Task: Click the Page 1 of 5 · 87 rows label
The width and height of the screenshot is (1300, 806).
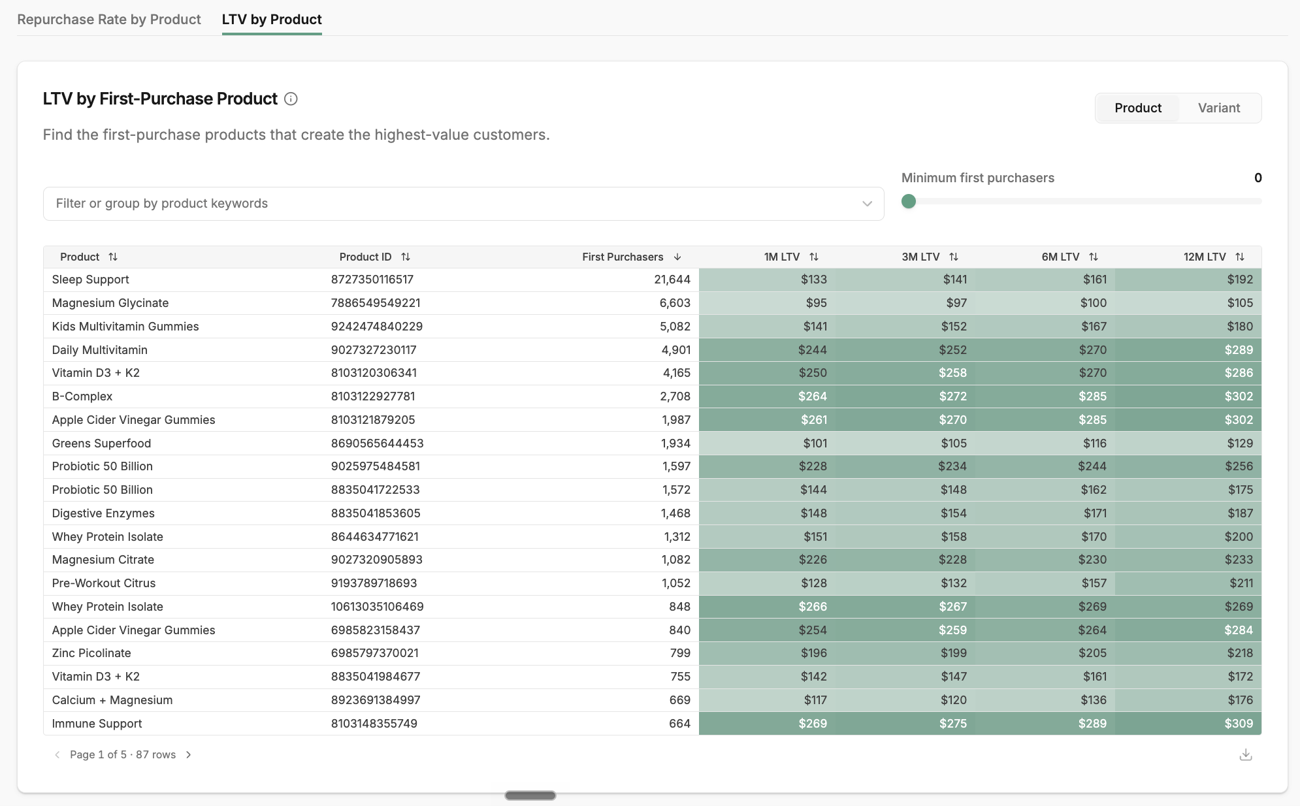Action: pyautogui.click(x=123, y=754)
